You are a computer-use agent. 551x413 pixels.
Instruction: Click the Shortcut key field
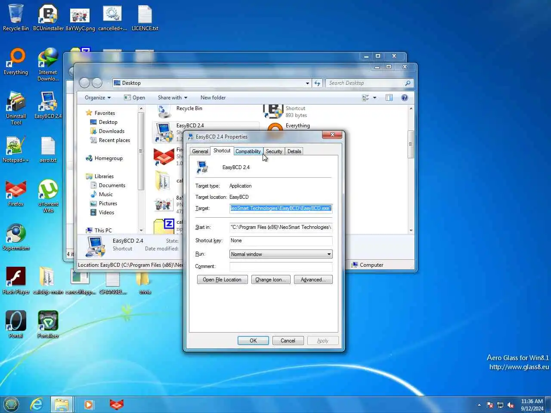[281, 240]
